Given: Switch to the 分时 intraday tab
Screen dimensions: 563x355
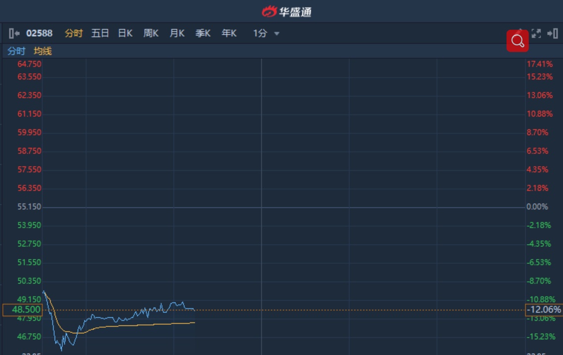Looking at the screenshot, I should (x=74, y=34).
